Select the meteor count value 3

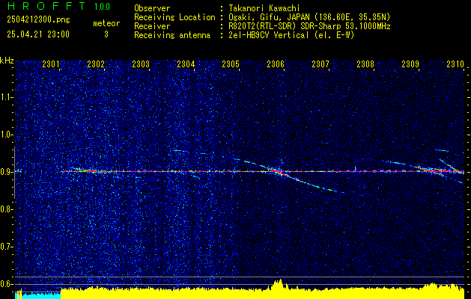(106, 34)
